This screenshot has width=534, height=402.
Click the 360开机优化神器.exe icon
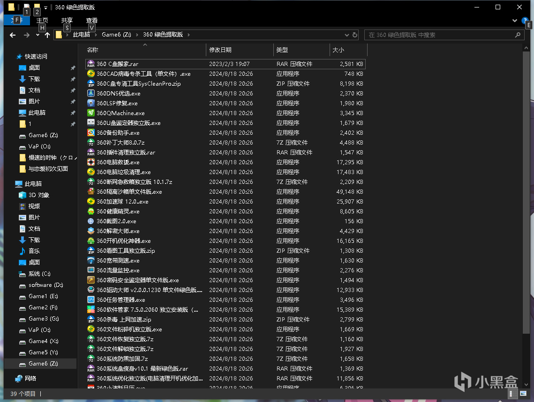point(90,241)
